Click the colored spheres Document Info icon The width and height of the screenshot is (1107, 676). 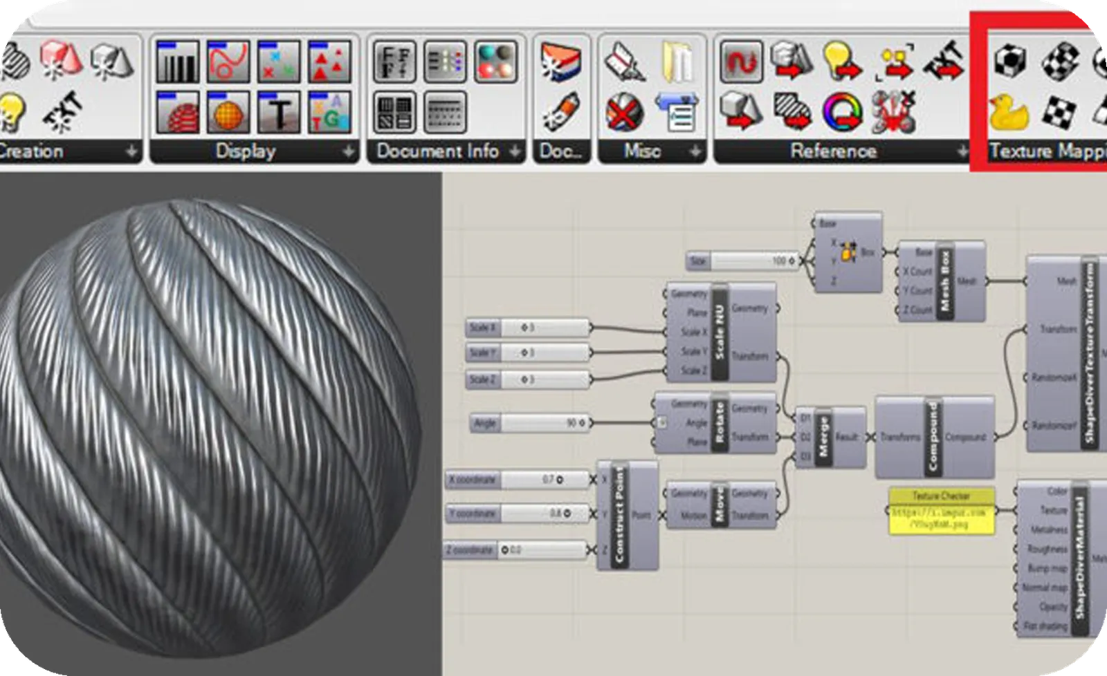[x=495, y=62]
